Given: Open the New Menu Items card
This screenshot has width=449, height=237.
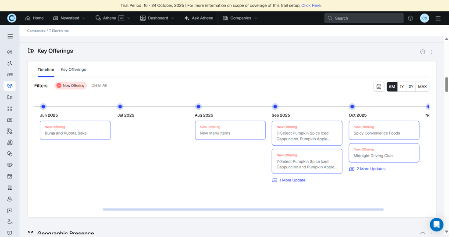Looking at the screenshot, I should (x=230, y=130).
